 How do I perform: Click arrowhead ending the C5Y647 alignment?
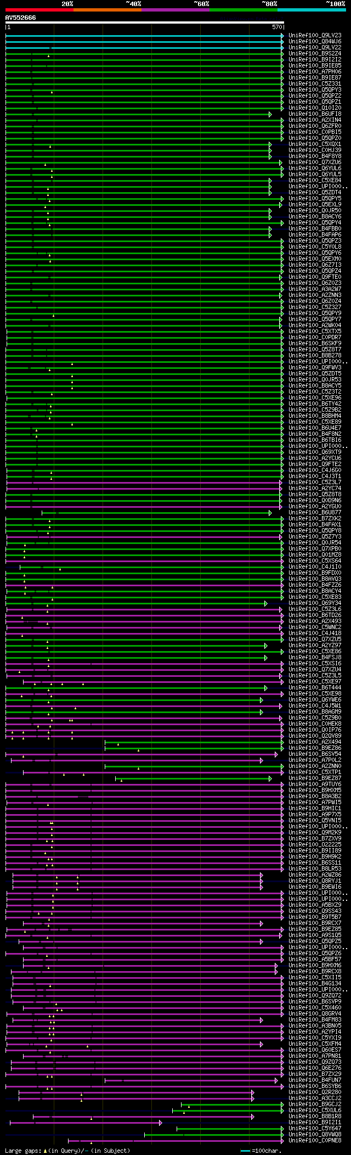tap(282, 1129)
